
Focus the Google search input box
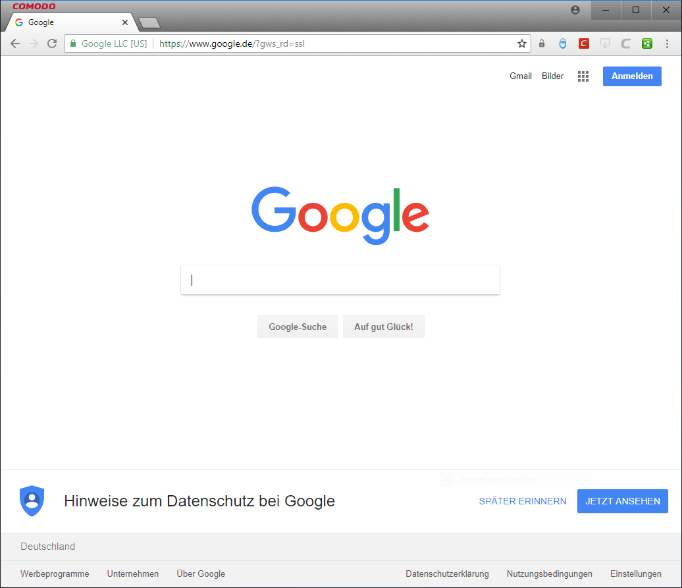coord(340,280)
